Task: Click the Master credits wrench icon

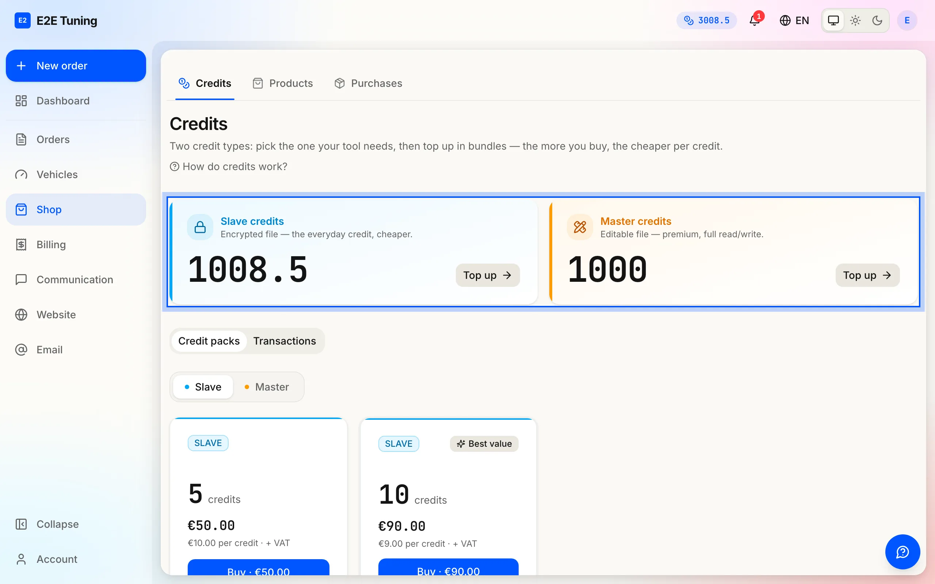Action: tap(580, 227)
